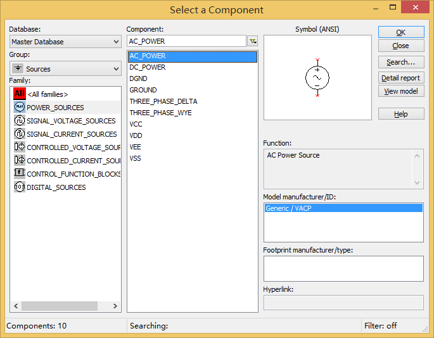Screen dimensions: 434x338
Task: Click the Components: 10 status text
Action: click(x=36, y=326)
